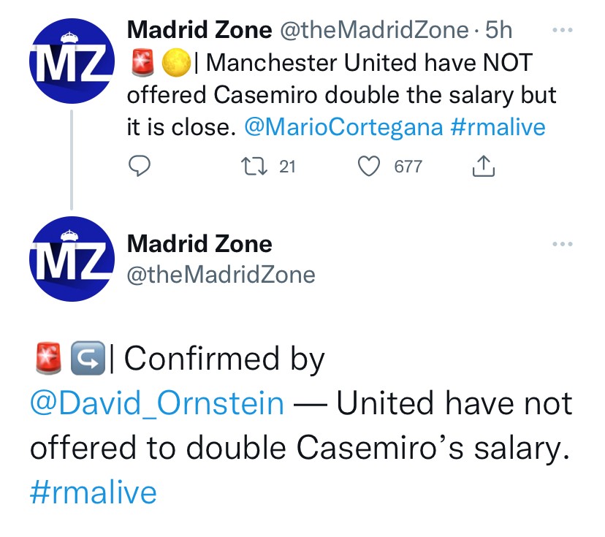
Task: Open the #rmalive hashtag in the top tweet
Action: point(498,127)
